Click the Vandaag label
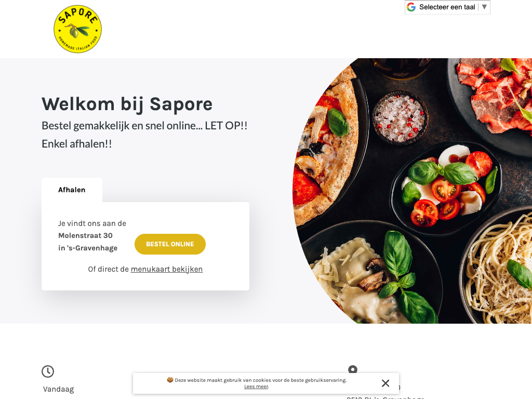Viewport: 532px width, 399px height. coord(58,389)
